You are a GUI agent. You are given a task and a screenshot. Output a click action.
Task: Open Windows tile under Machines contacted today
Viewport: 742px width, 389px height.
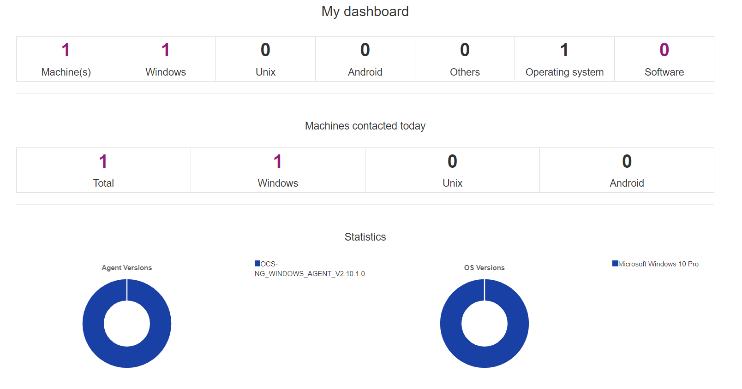278,170
